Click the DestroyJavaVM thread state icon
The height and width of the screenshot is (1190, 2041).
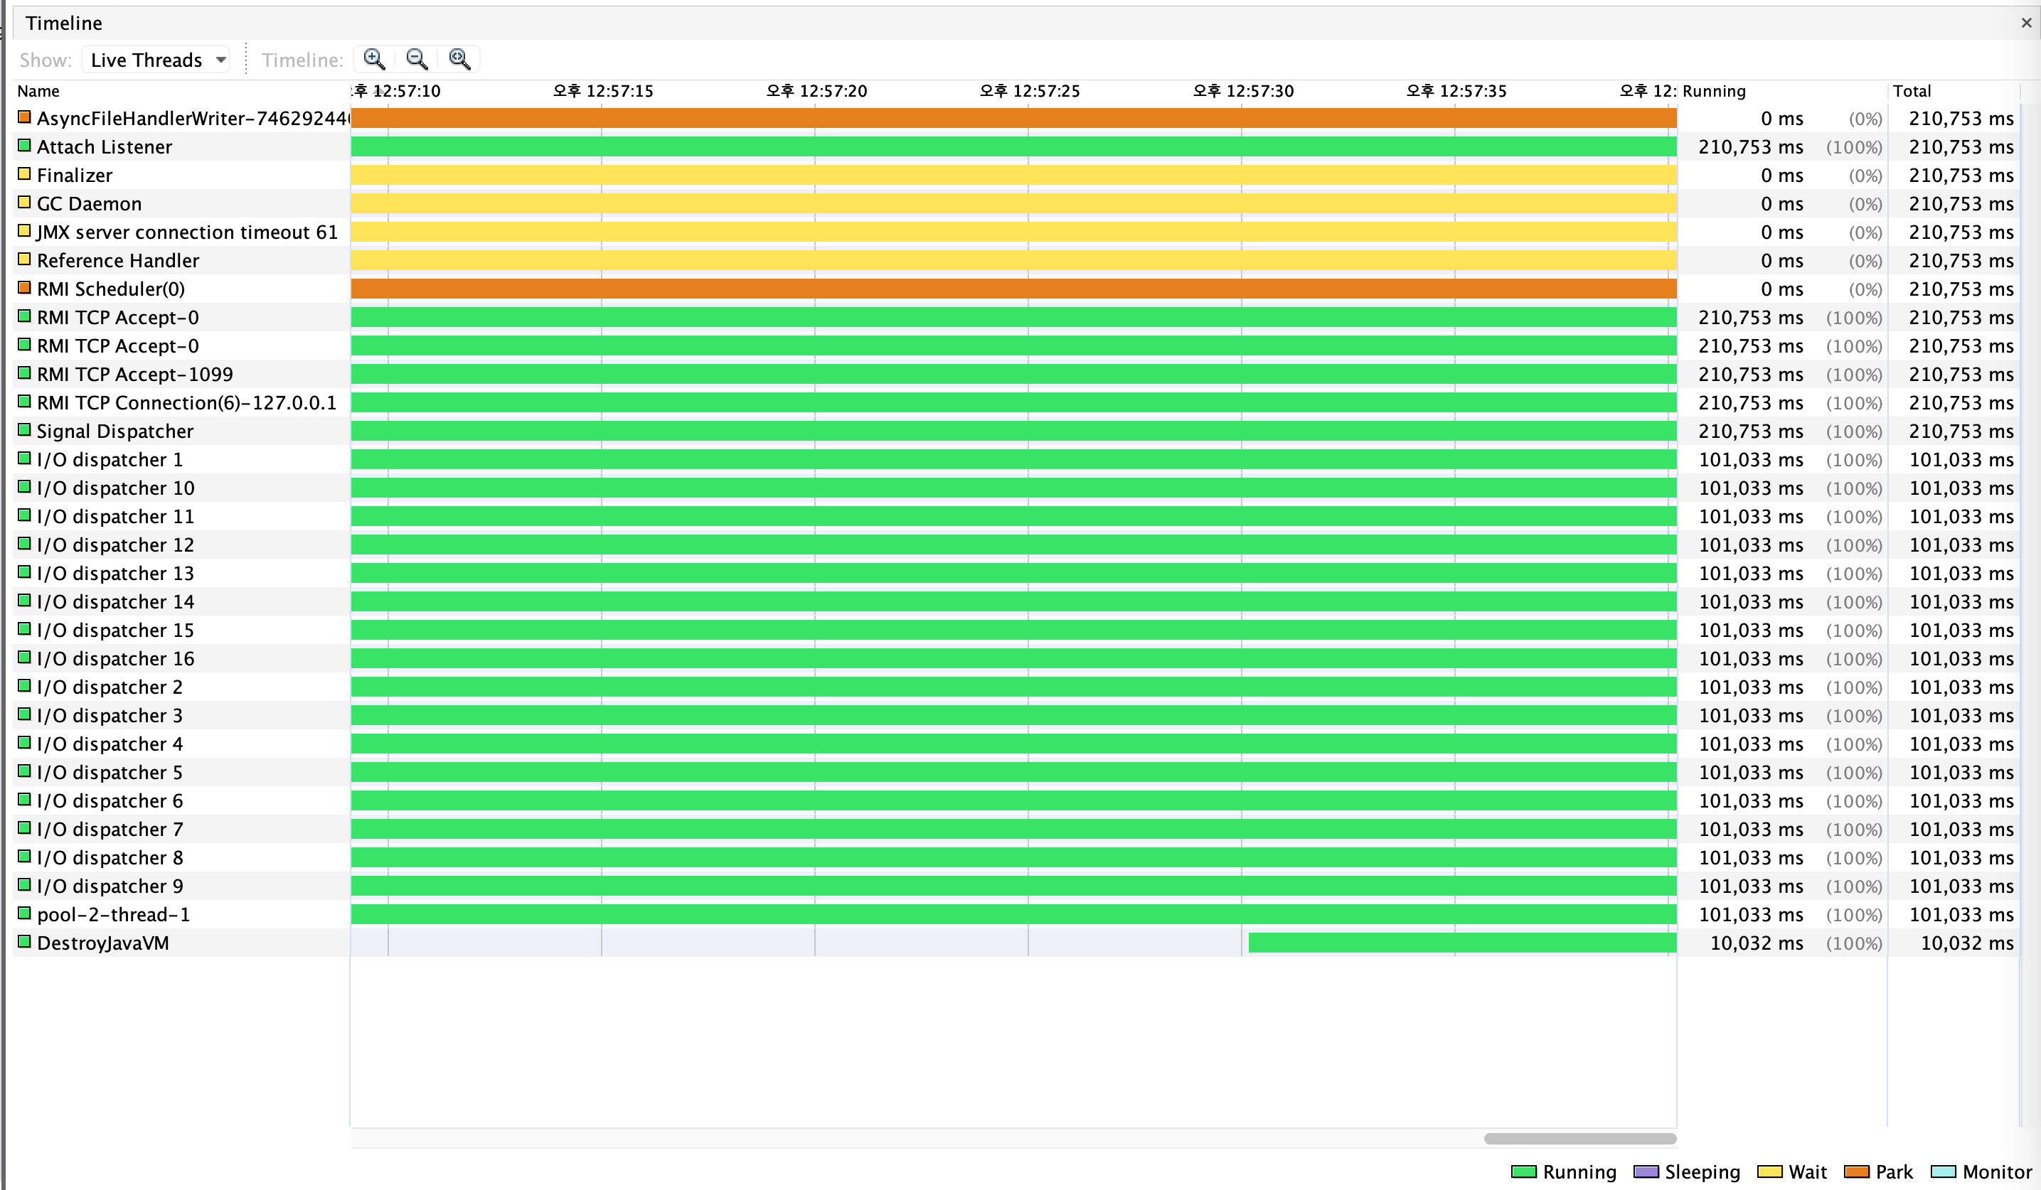(24, 943)
